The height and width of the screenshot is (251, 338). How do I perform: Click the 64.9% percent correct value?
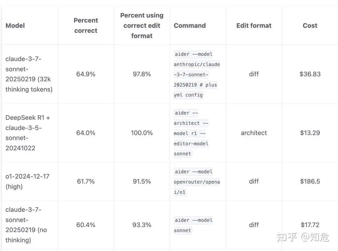click(86, 74)
